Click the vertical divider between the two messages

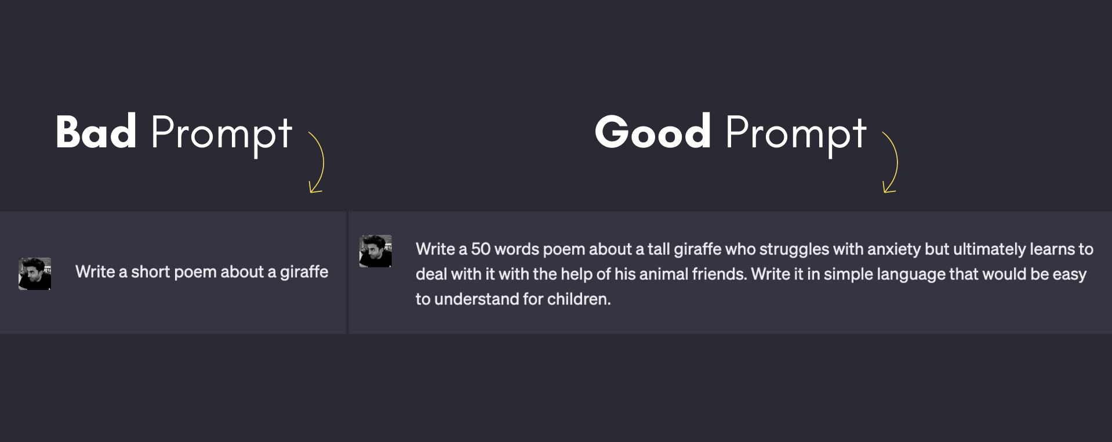click(347, 273)
